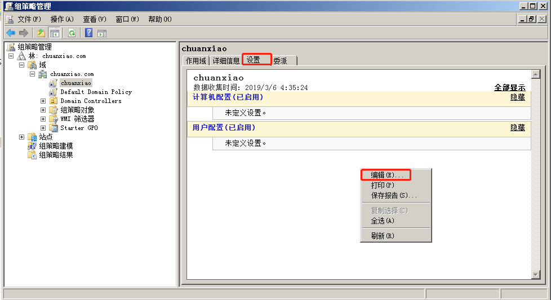
Task: Switch to the 委派 tab
Action: point(284,61)
